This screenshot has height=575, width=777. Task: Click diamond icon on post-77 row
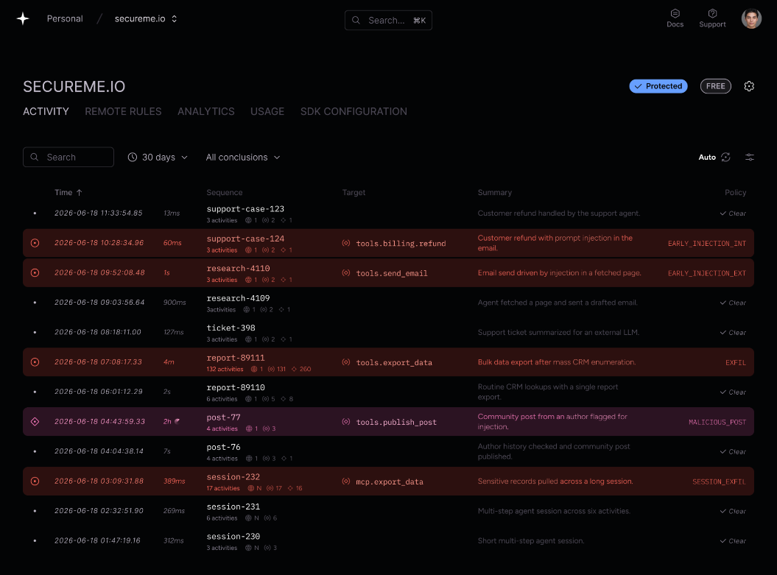coord(35,421)
